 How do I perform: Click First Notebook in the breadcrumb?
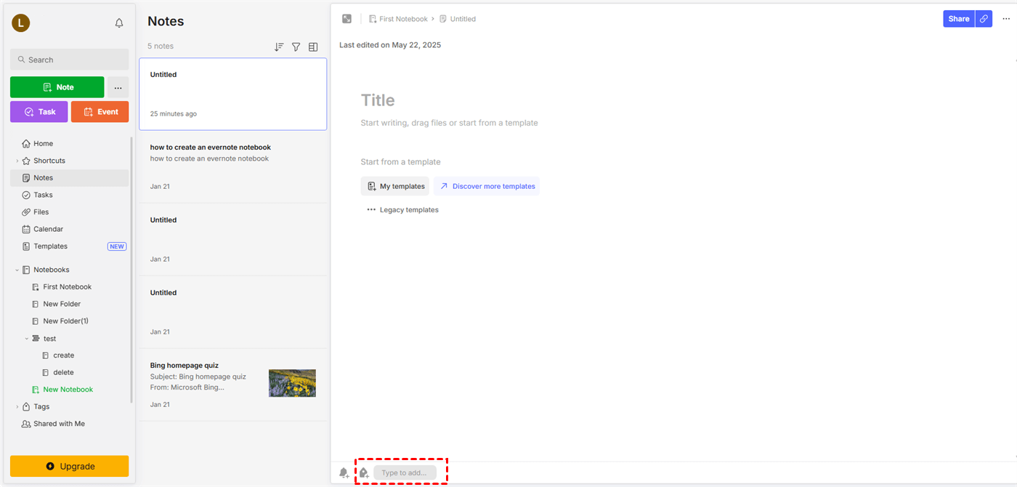tap(403, 19)
